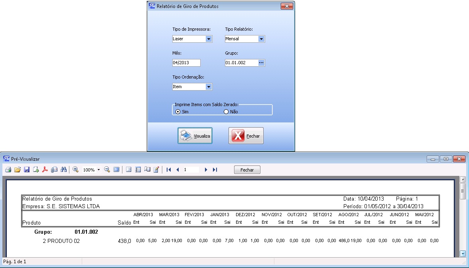This screenshot has width=469, height=268.
Task: Export the report to PDF
Action: click(45, 170)
